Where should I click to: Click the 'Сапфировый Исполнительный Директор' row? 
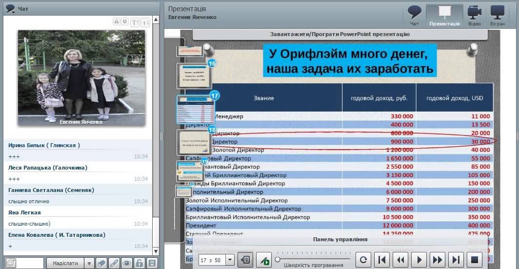point(339,209)
